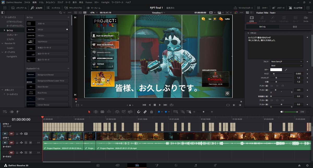Click the サイズ slider handle
Viewport: 313px width, 168px height.
coord(274,74)
